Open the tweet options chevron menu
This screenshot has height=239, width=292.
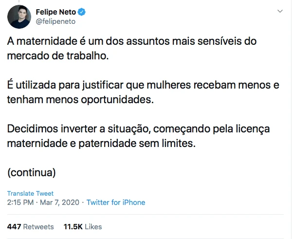click(280, 11)
